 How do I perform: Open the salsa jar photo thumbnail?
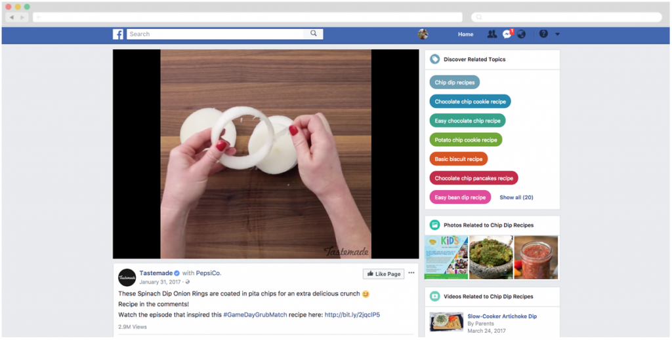[536, 257]
